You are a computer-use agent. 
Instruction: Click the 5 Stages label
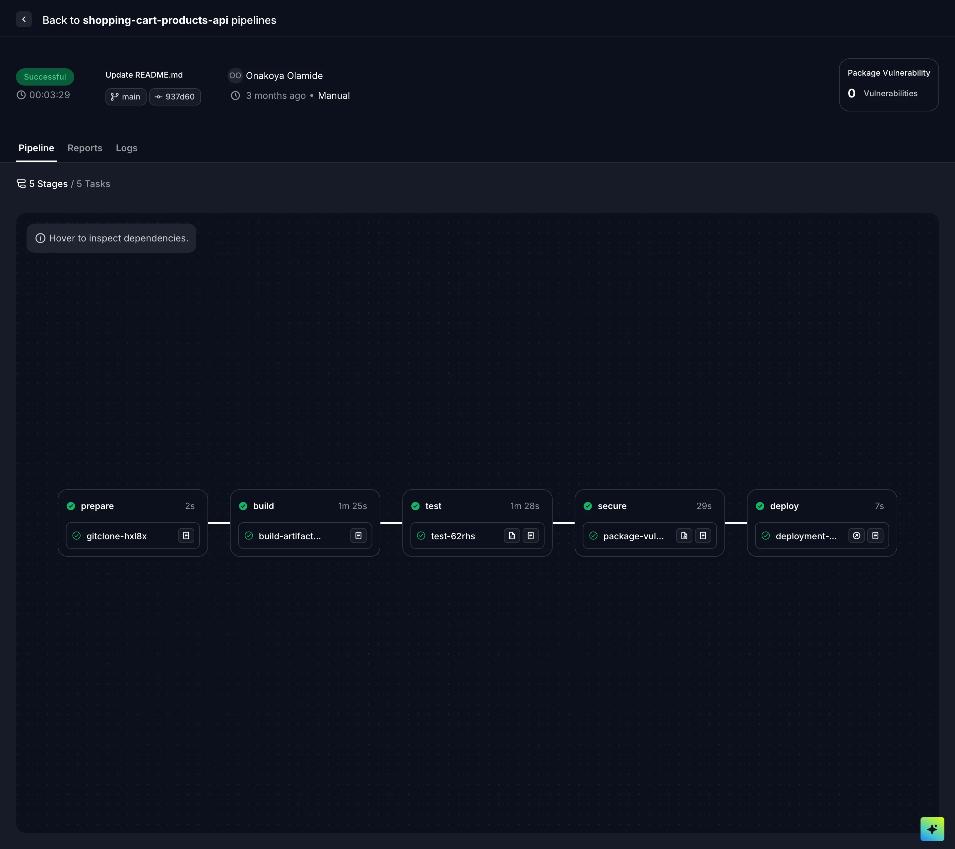click(49, 184)
